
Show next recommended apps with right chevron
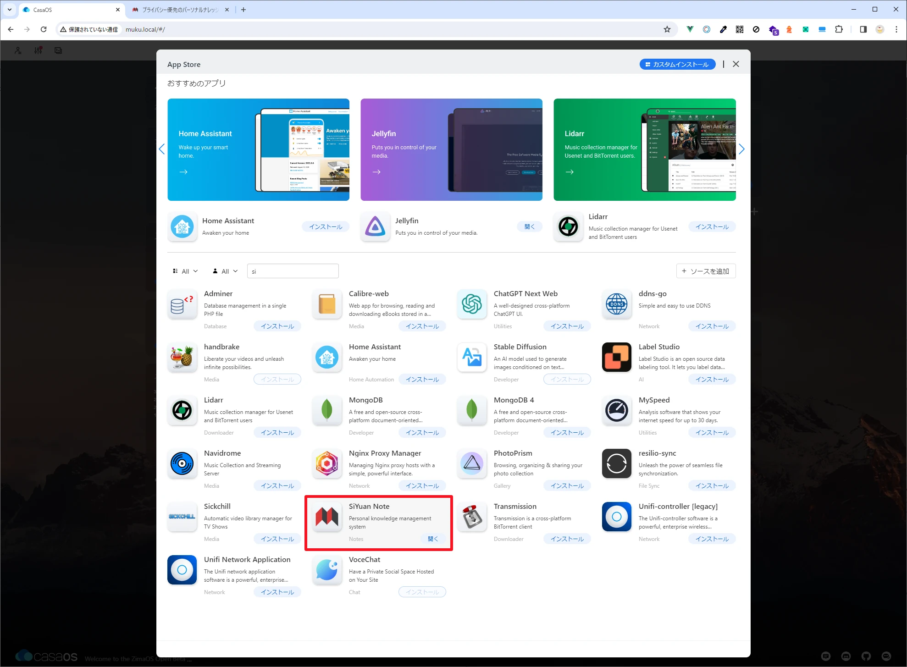click(741, 149)
